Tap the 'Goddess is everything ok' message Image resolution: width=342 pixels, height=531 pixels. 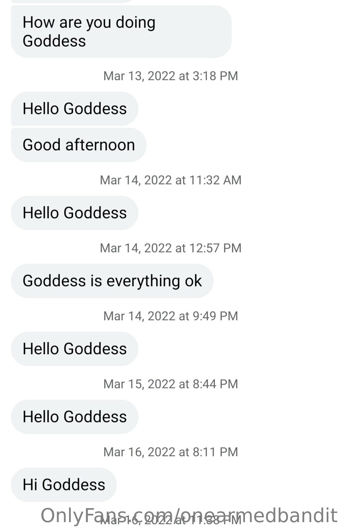pos(112,281)
